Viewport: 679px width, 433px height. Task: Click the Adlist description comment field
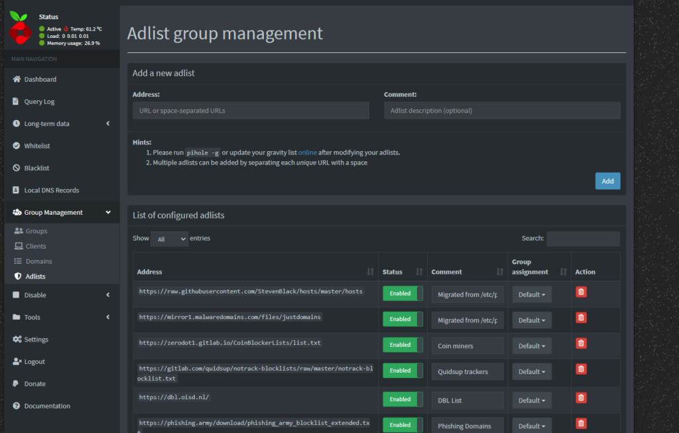502,111
